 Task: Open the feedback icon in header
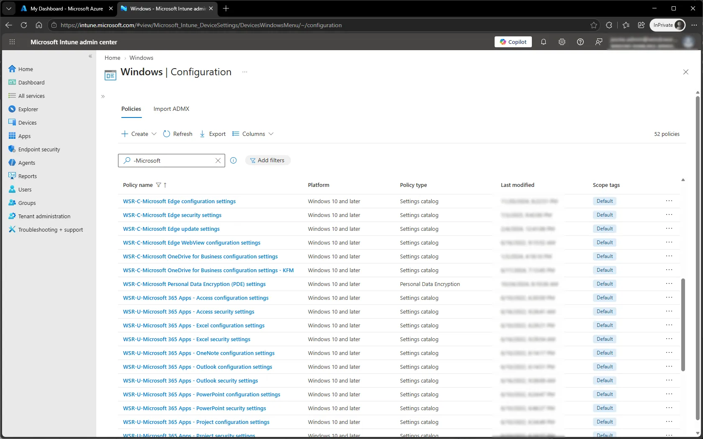[x=599, y=42]
